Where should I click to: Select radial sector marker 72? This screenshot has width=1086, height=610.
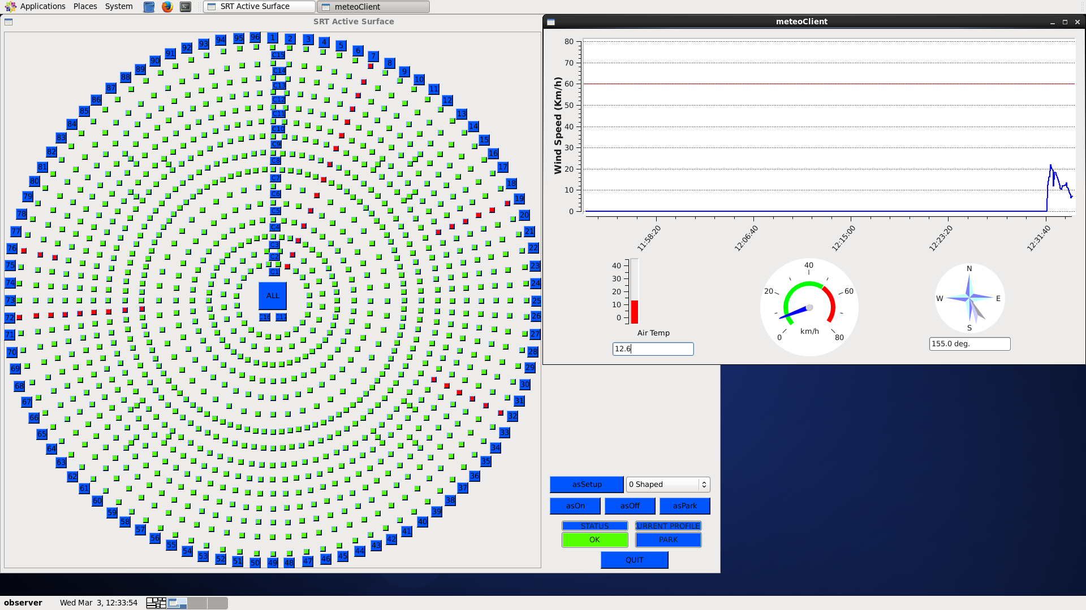pos(10,318)
